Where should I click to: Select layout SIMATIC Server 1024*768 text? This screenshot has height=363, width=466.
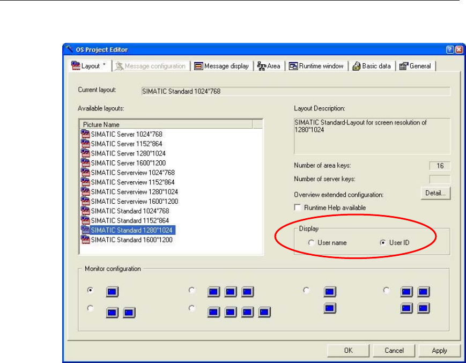pos(127,134)
